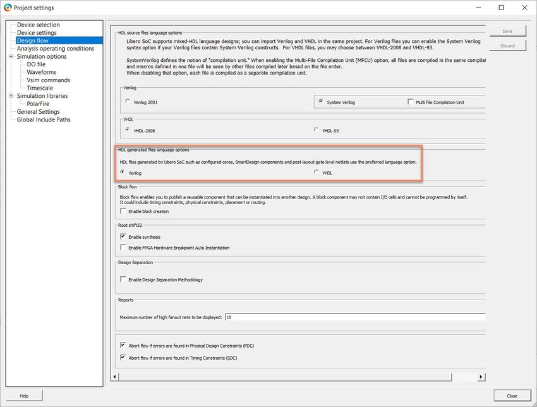The image size is (537, 407).
Task: Select Simulation options tree item
Action: [x=42, y=56]
